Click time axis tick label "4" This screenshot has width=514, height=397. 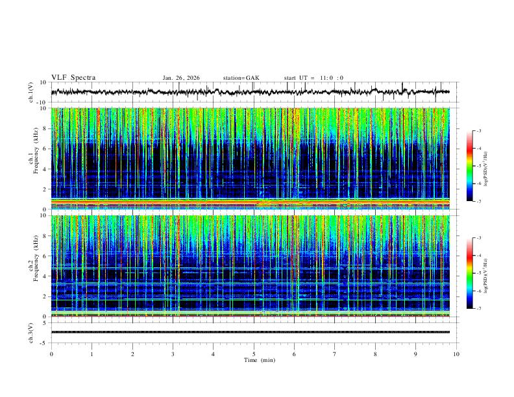[213, 354]
